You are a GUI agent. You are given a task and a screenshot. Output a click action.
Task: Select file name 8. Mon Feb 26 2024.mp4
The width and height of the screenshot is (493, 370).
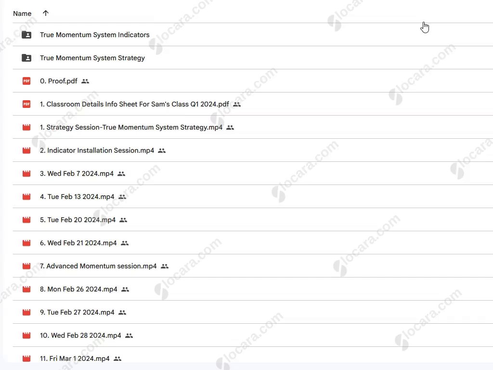[x=78, y=289]
